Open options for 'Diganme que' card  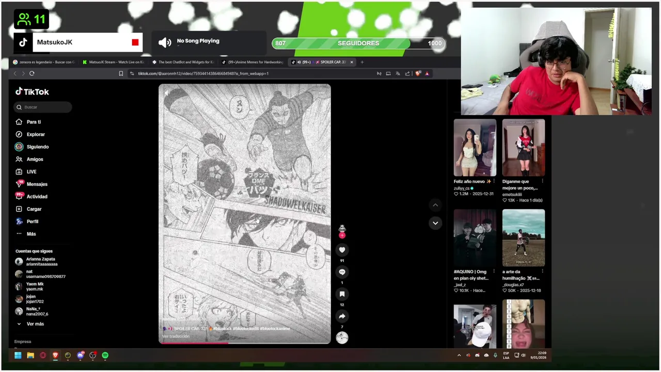(x=542, y=182)
